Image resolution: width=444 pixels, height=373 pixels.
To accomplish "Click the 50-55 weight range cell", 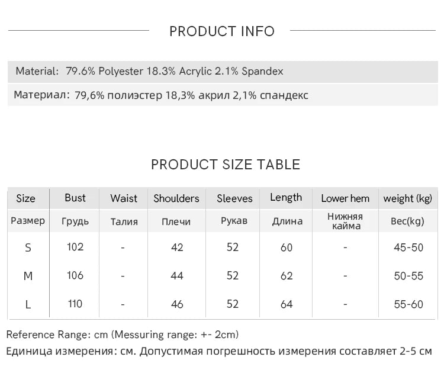I will point(408,276).
